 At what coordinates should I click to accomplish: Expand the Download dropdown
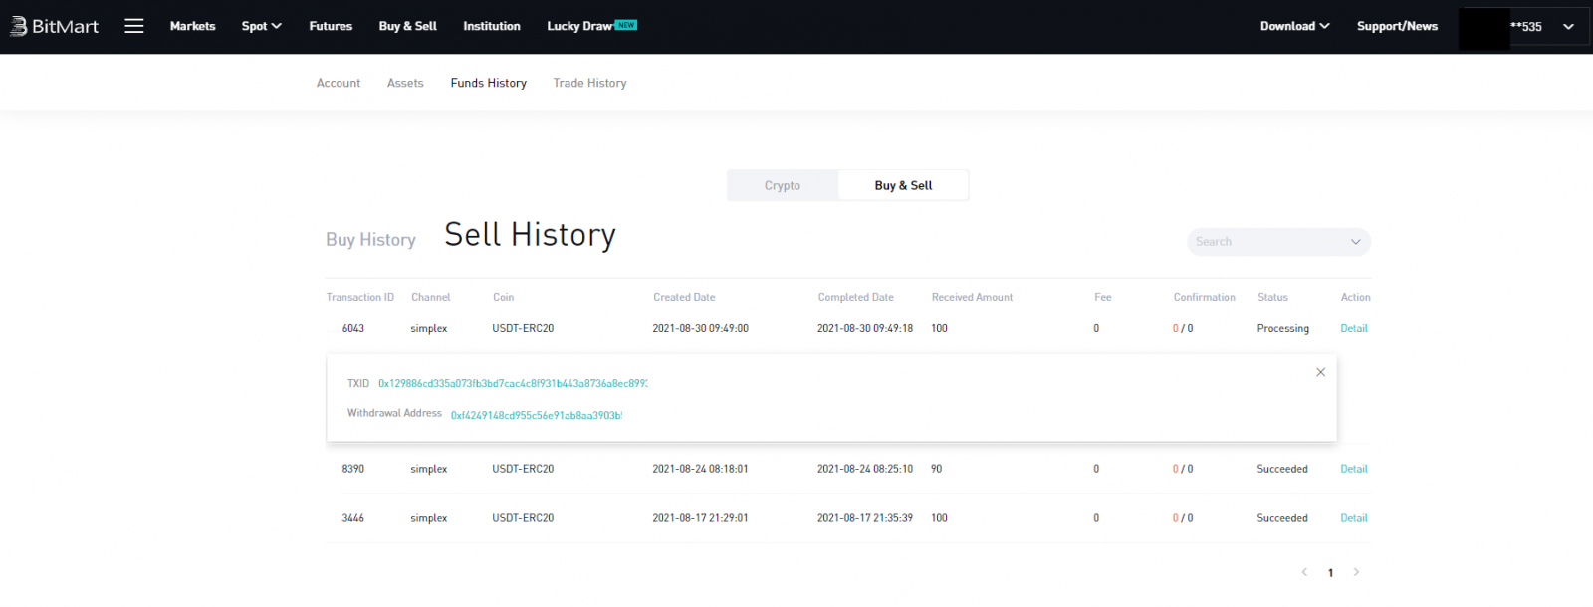tap(1294, 26)
